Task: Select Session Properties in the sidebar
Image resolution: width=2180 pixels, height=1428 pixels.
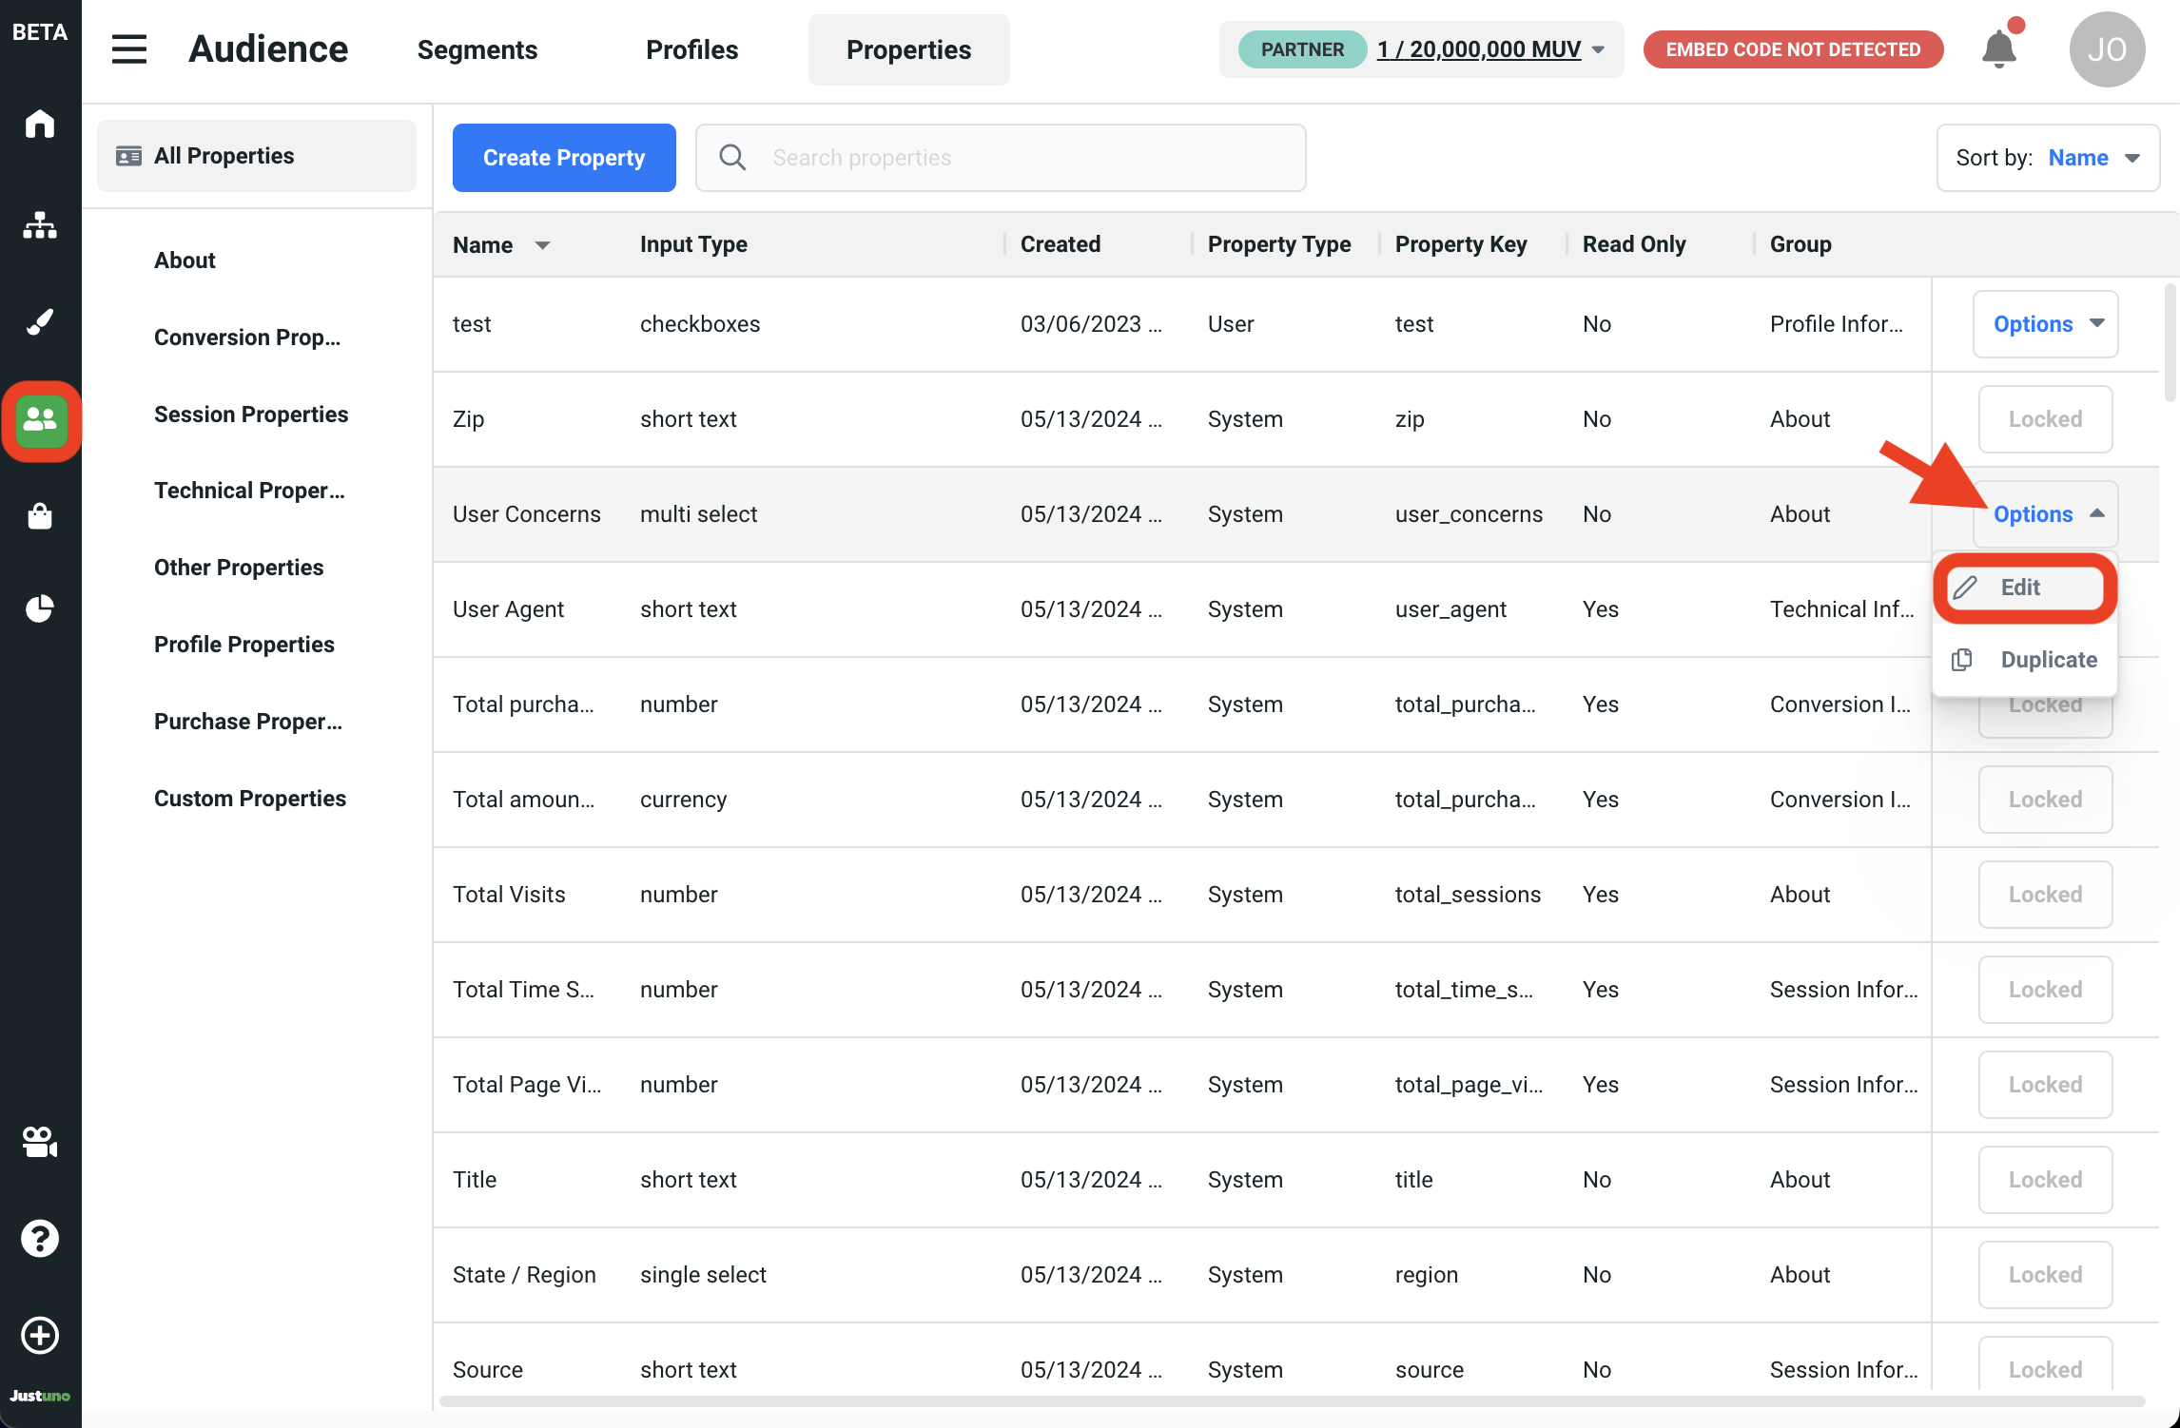Action: click(x=251, y=415)
